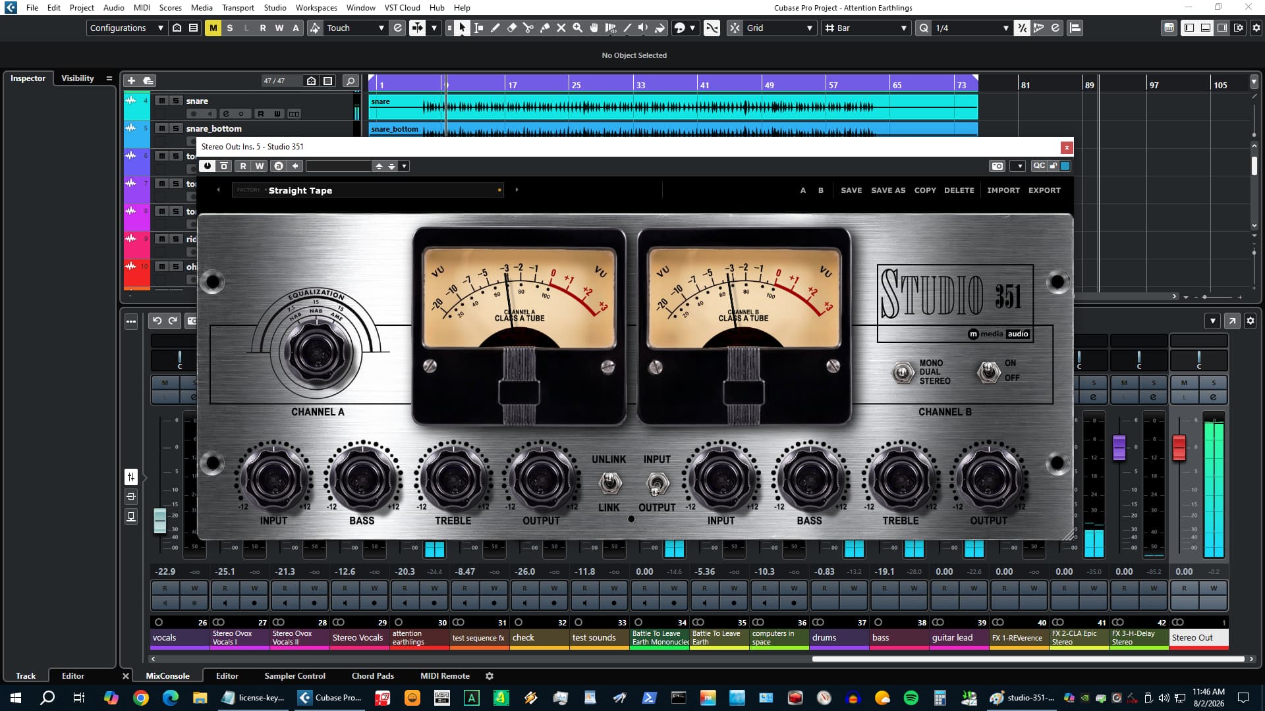Switch to the Sampler Control tab
This screenshot has height=711, width=1265.
tap(295, 675)
